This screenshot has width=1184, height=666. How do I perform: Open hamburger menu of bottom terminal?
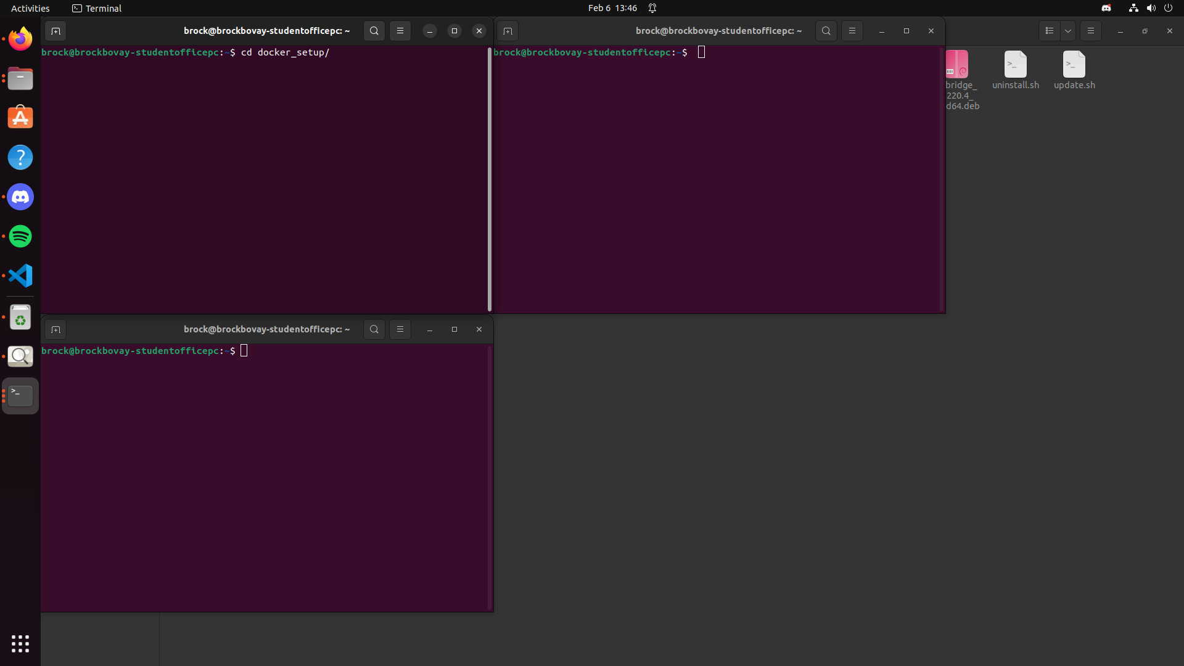click(400, 329)
